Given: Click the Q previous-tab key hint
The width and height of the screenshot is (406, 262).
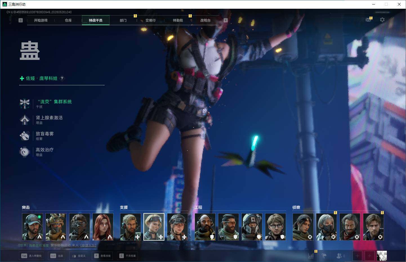Looking at the screenshot, I should click(x=21, y=20).
